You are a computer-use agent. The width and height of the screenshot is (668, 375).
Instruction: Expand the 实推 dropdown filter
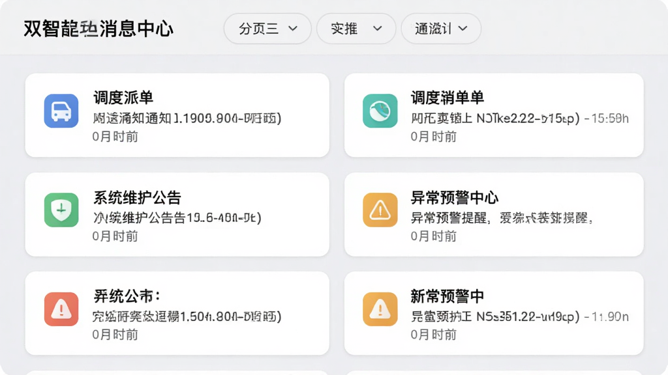pos(356,29)
